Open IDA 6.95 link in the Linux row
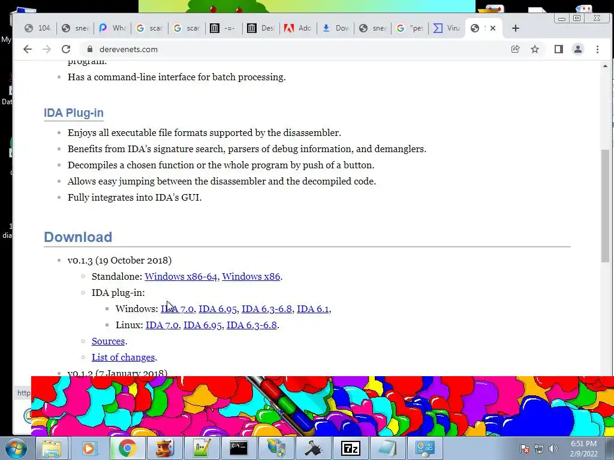The width and height of the screenshot is (614, 460). (x=203, y=325)
